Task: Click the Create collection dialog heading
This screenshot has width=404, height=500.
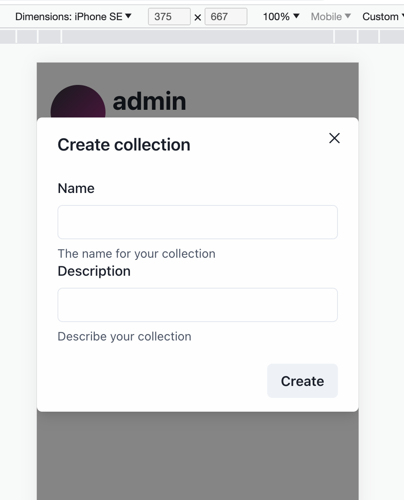Action: 124,145
